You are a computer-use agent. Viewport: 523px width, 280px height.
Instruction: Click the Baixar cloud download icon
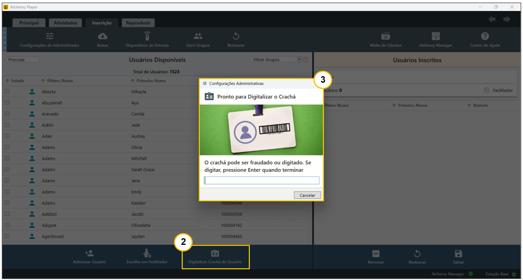(102, 36)
